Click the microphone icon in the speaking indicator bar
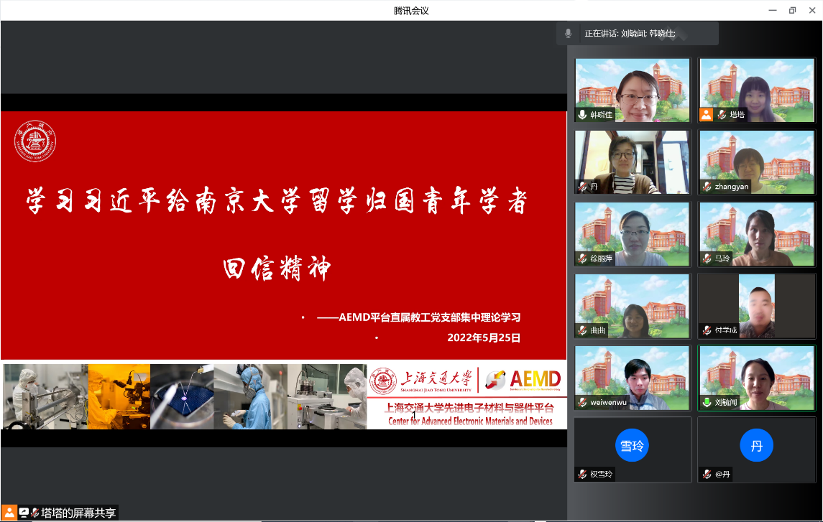This screenshot has width=823, height=522. click(568, 33)
